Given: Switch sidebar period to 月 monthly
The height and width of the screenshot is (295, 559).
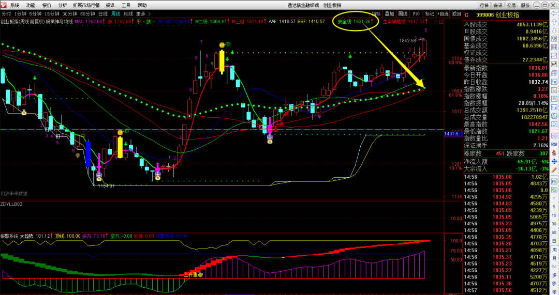Looking at the screenshot, I should 554,258.
